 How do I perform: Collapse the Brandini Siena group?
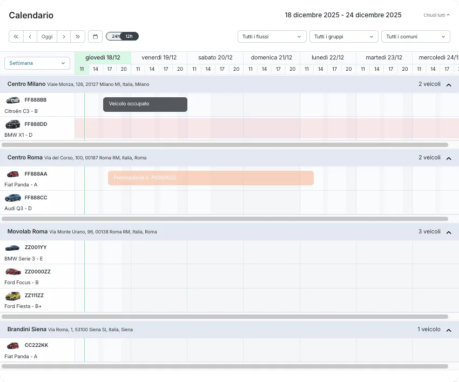pos(448,331)
